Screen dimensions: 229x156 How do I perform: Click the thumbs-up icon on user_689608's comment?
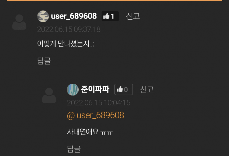pyautogui.click(x=106, y=16)
